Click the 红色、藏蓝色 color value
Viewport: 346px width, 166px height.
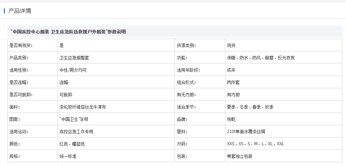72,144
